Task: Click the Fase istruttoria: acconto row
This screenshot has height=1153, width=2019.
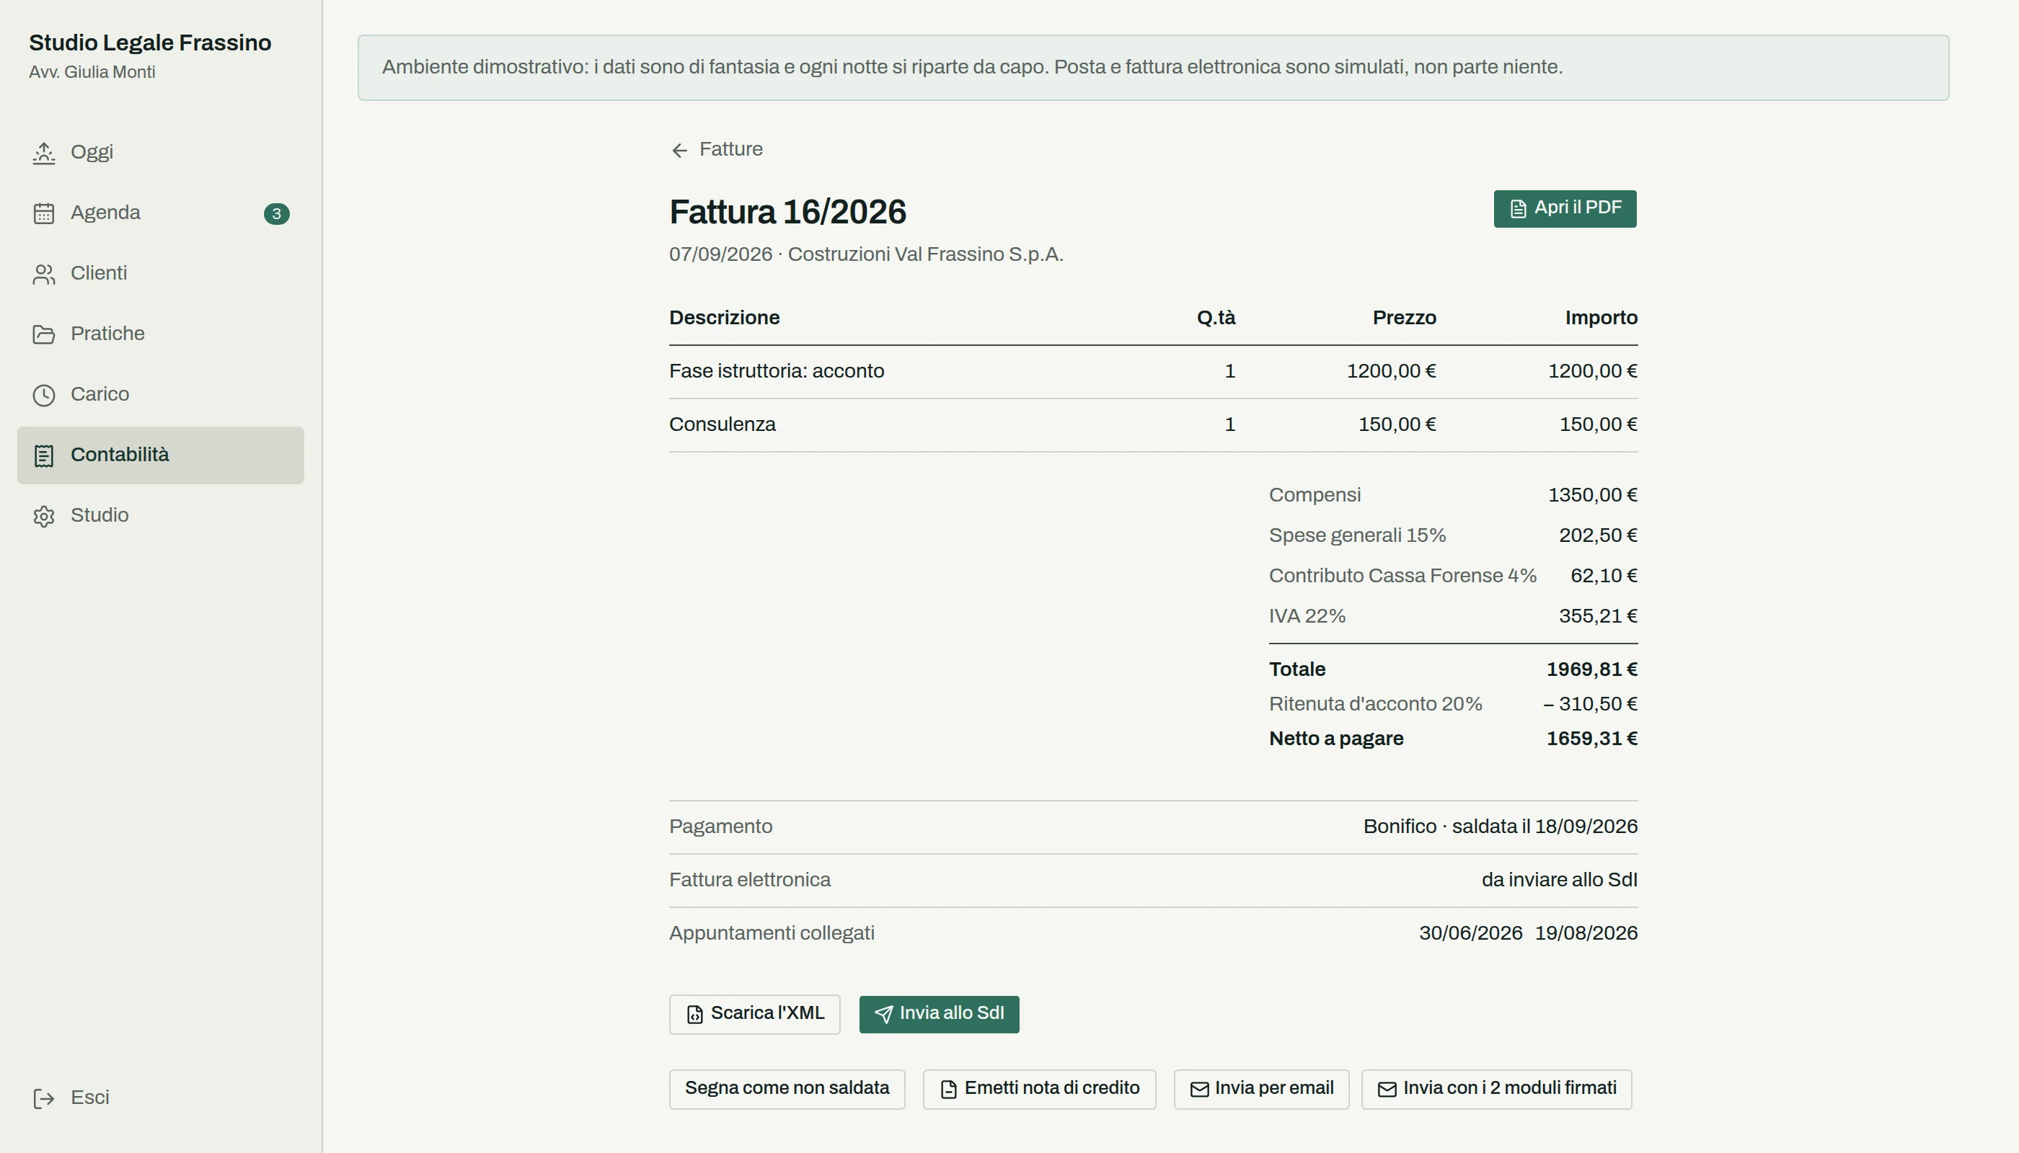Action: 1153,371
